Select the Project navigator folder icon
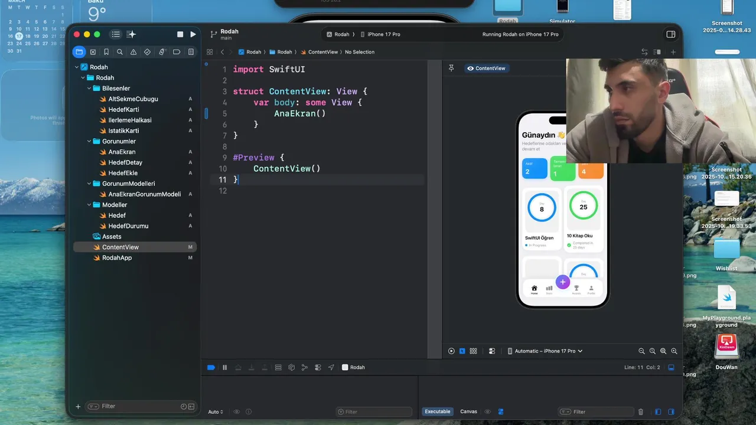Image resolution: width=756 pixels, height=425 pixels. [x=79, y=52]
